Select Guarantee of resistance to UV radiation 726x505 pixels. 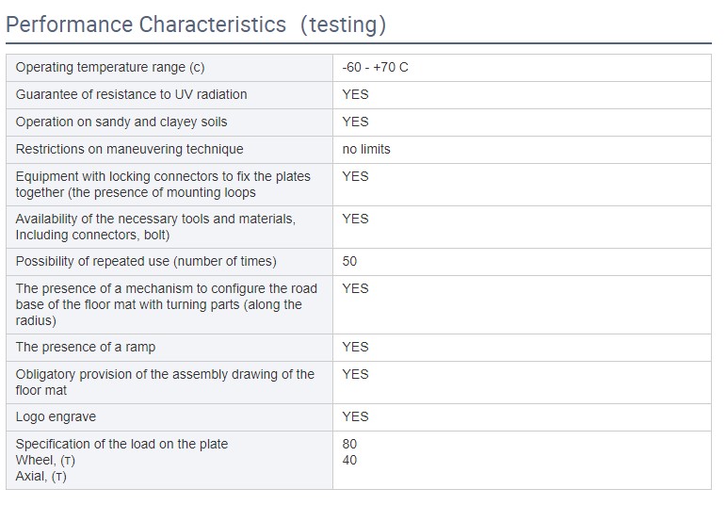click(x=132, y=94)
